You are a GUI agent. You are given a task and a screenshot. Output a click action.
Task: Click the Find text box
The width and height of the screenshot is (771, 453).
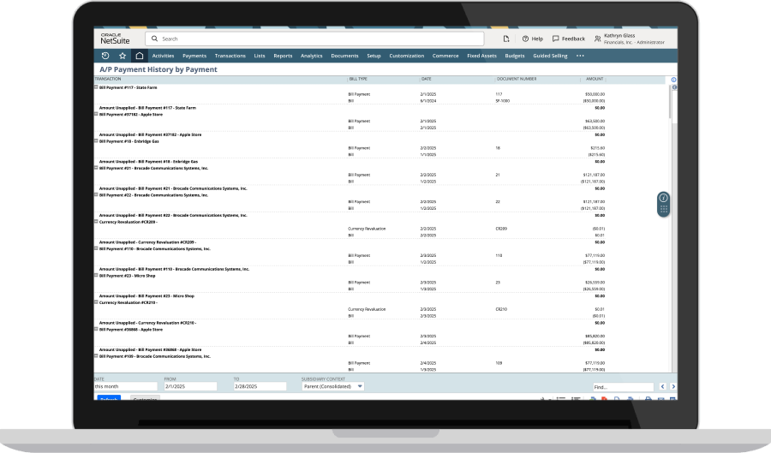pos(622,387)
